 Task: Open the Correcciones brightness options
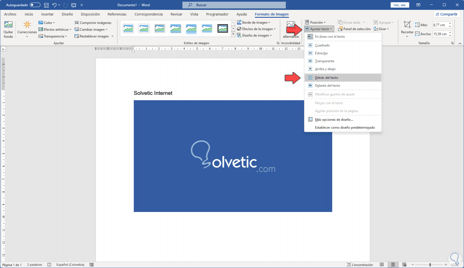27,30
